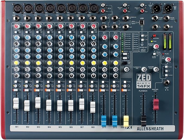Click the Phones headphone jack
The height and width of the screenshot is (140, 184).
(167, 83)
